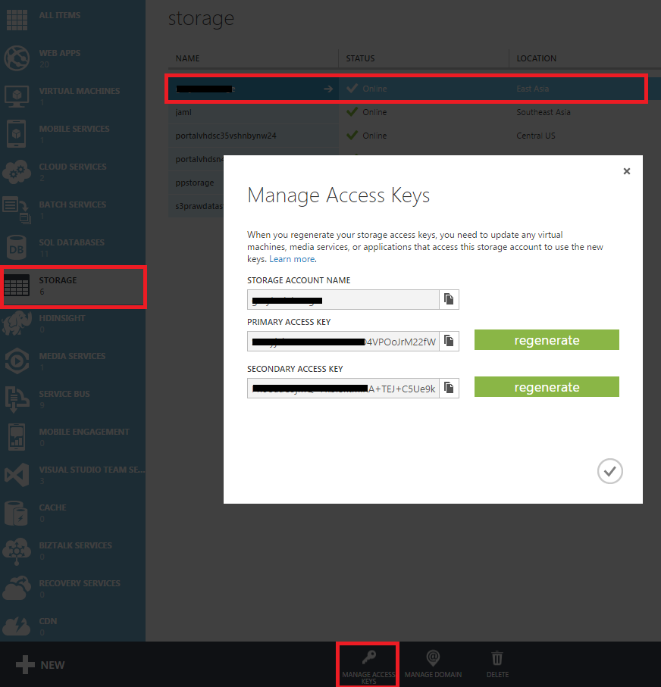661x687 pixels.
Task: Click the Delete trash icon
Action: coord(497,657)
